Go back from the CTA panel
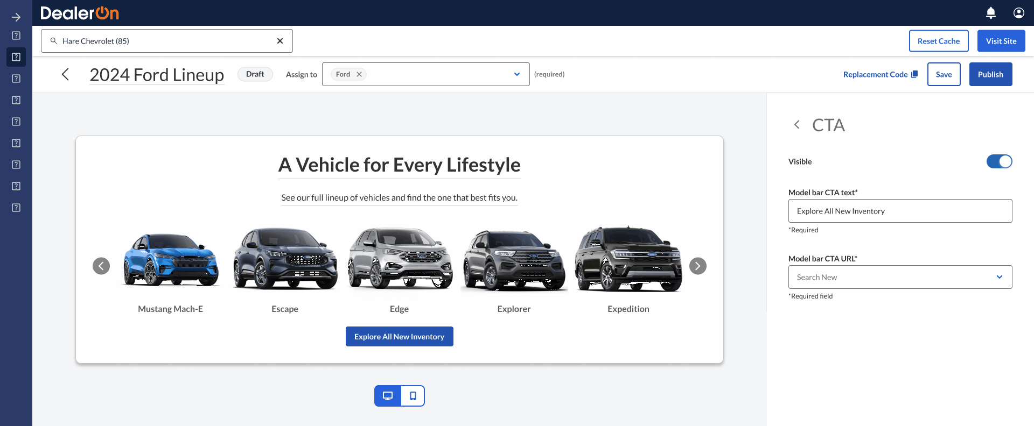This screenshot has width=1034, height=426. point(797,125)
